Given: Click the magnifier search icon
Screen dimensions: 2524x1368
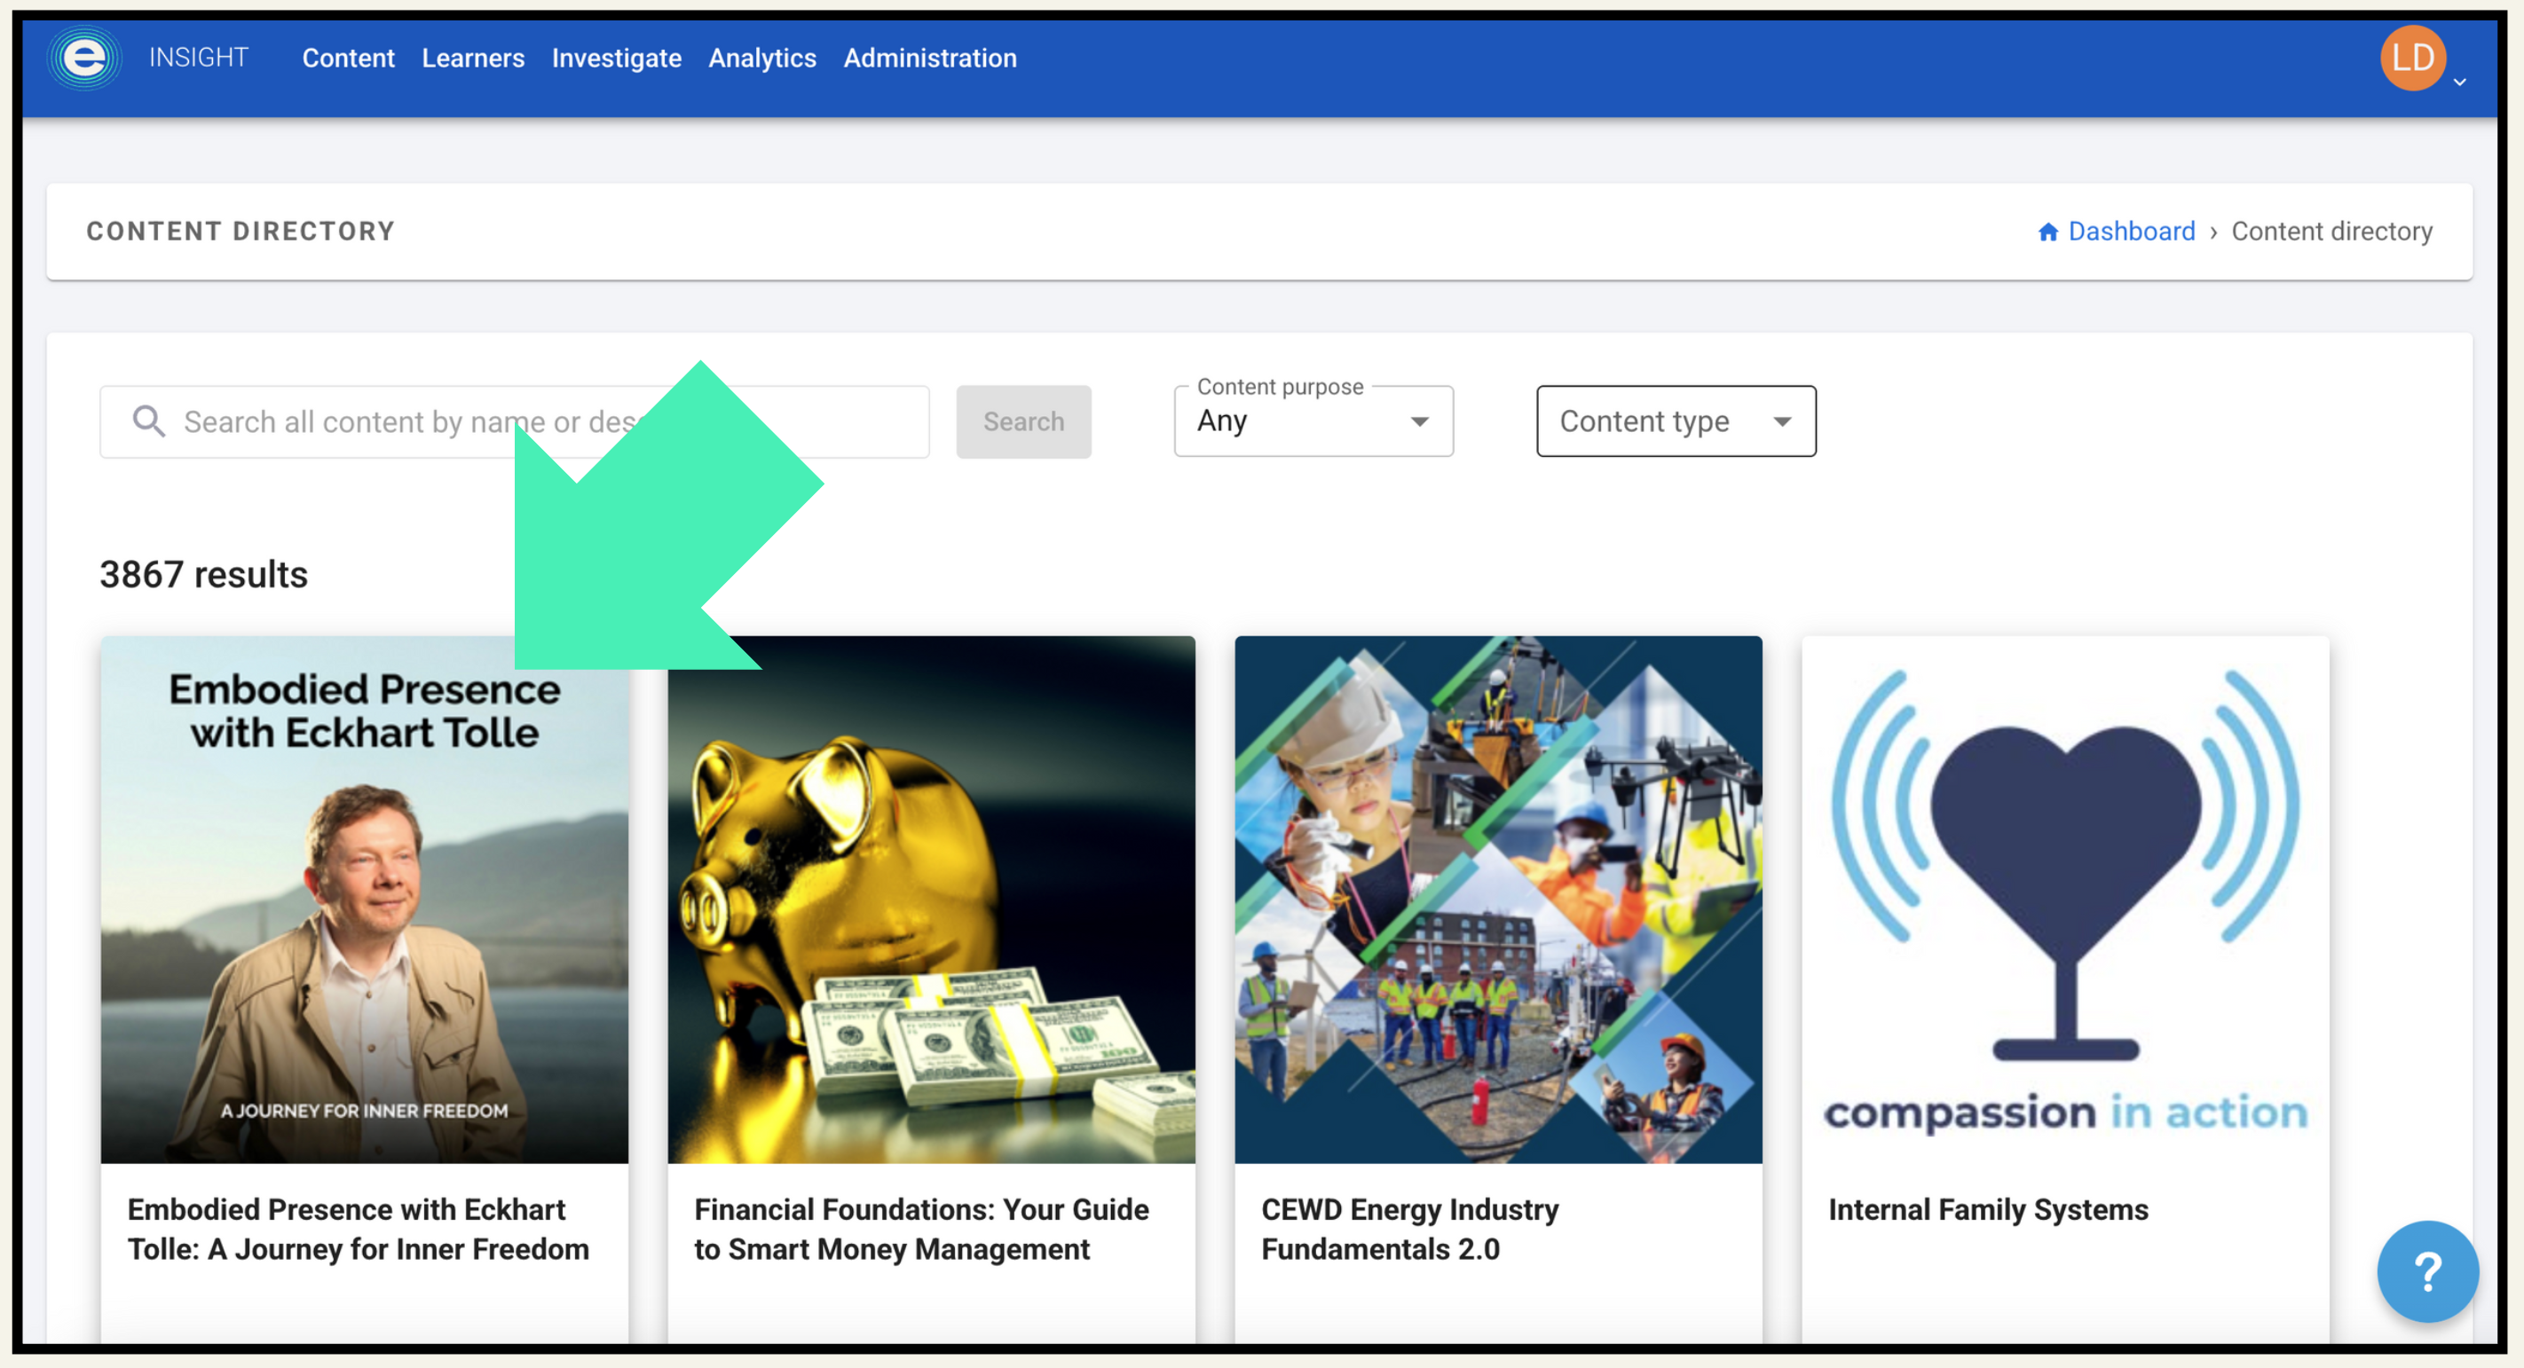Looking at the screenshot, I should 149,421.
